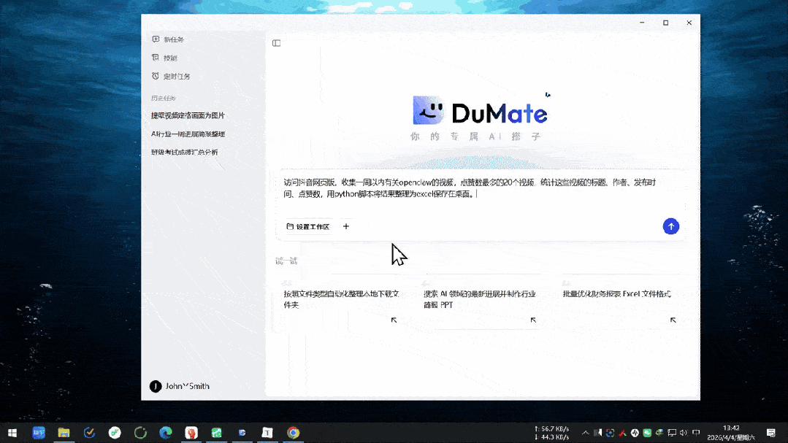This screenshot has height=443, width=788.
Task: Open File Explorer from the taskbar
Action: click(64, 433)
